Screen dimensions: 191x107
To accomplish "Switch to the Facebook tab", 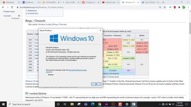I will [29, 2].
